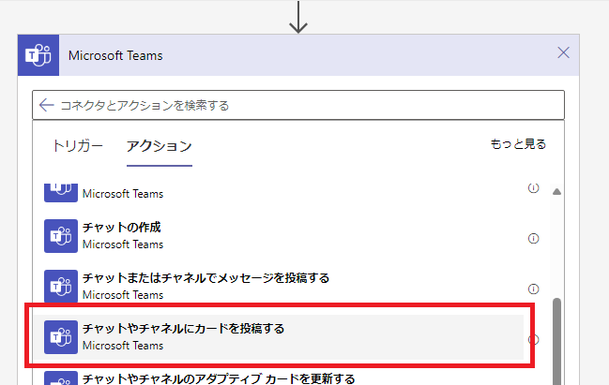609x385 pixels.
Task: Show info for チャットまたはチャネルでメッセージを投稿する
Action: [x=533, y=289]
